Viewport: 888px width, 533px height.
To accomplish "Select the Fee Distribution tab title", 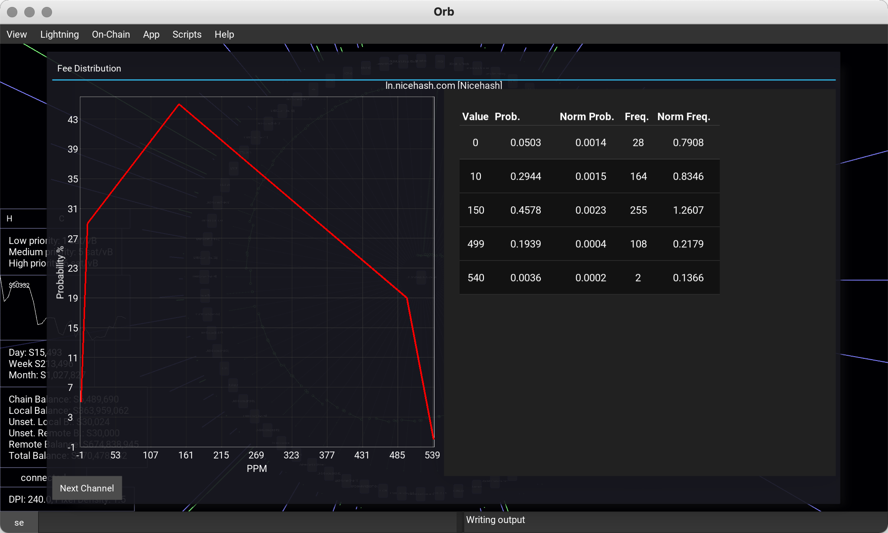I will (x=89, y=68).
